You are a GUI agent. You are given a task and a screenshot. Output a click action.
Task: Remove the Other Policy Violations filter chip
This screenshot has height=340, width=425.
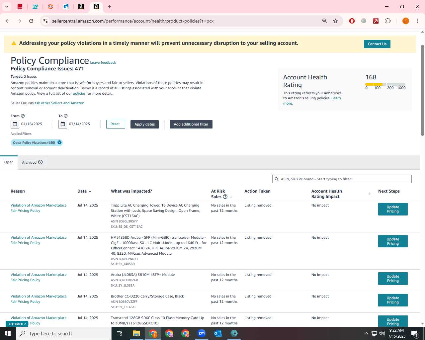[59, 142]
